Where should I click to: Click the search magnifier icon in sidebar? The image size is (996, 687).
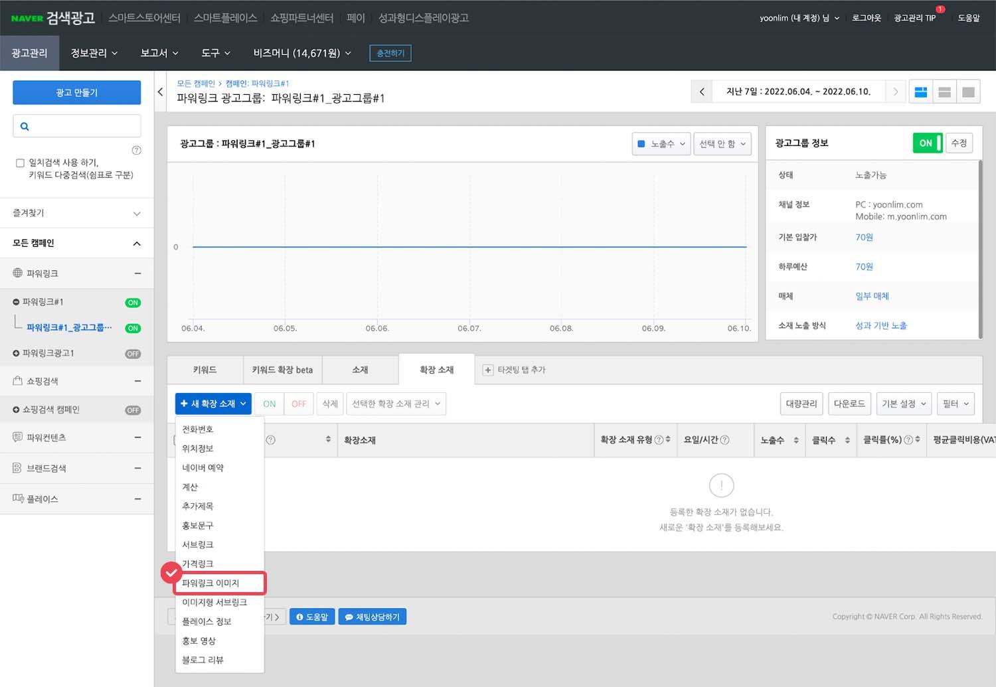tap(25, 126)
